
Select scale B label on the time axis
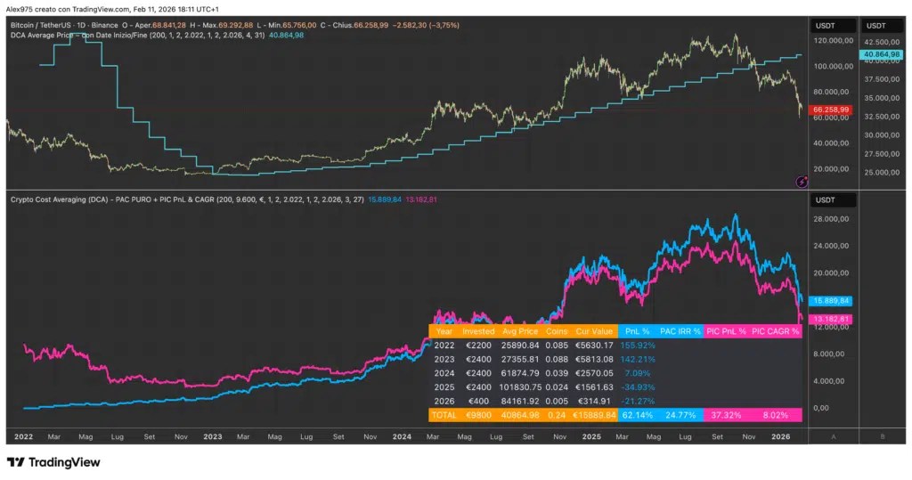coord(883,436)
